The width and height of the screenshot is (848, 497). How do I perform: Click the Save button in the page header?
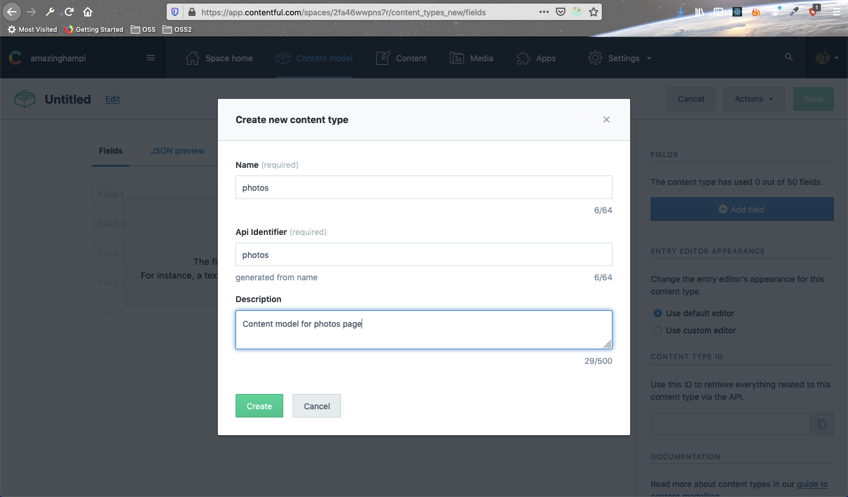coord(813,99)
